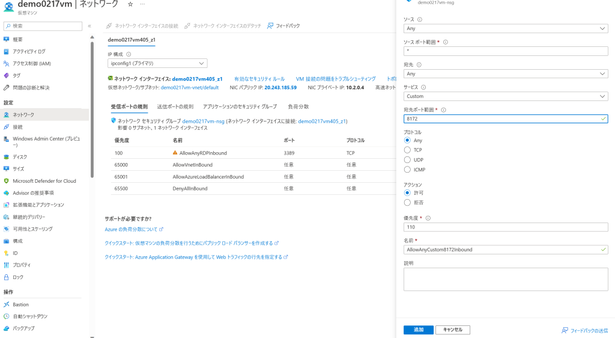This screenshot has height=338, width=615.
Task: Switch to 送信ポートの規則 tab
Action: pyautogui.click(x=175, y=106)
